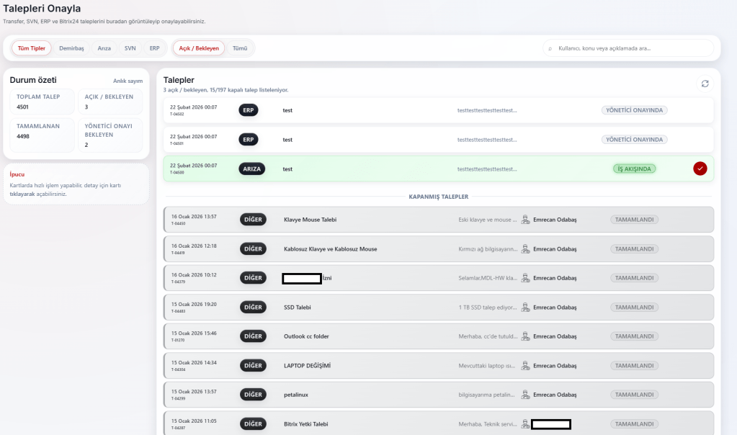Approve the ARIZA request with red checkmark

coord(700,169)
